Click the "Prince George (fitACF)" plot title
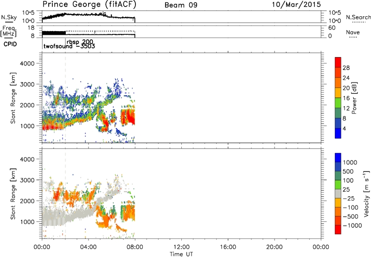Image resolution: width=371 pixels, height=257 pixels. 90,5
